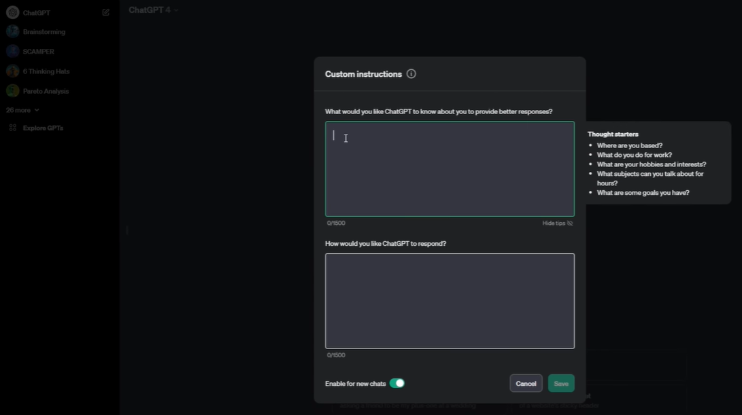Viewport: 742px width, 415px height.
Task: Click 'What are your hobbies and interests?' tip
Action: [x=651, y=164]
